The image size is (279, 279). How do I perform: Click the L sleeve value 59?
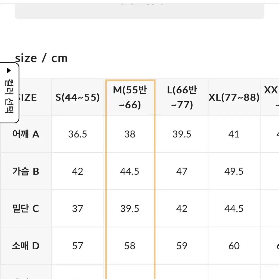[x=182, y=246]
